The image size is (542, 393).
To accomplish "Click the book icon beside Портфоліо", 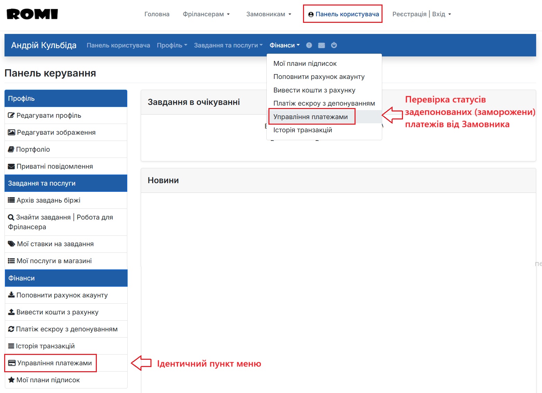I will pos(11,150).
